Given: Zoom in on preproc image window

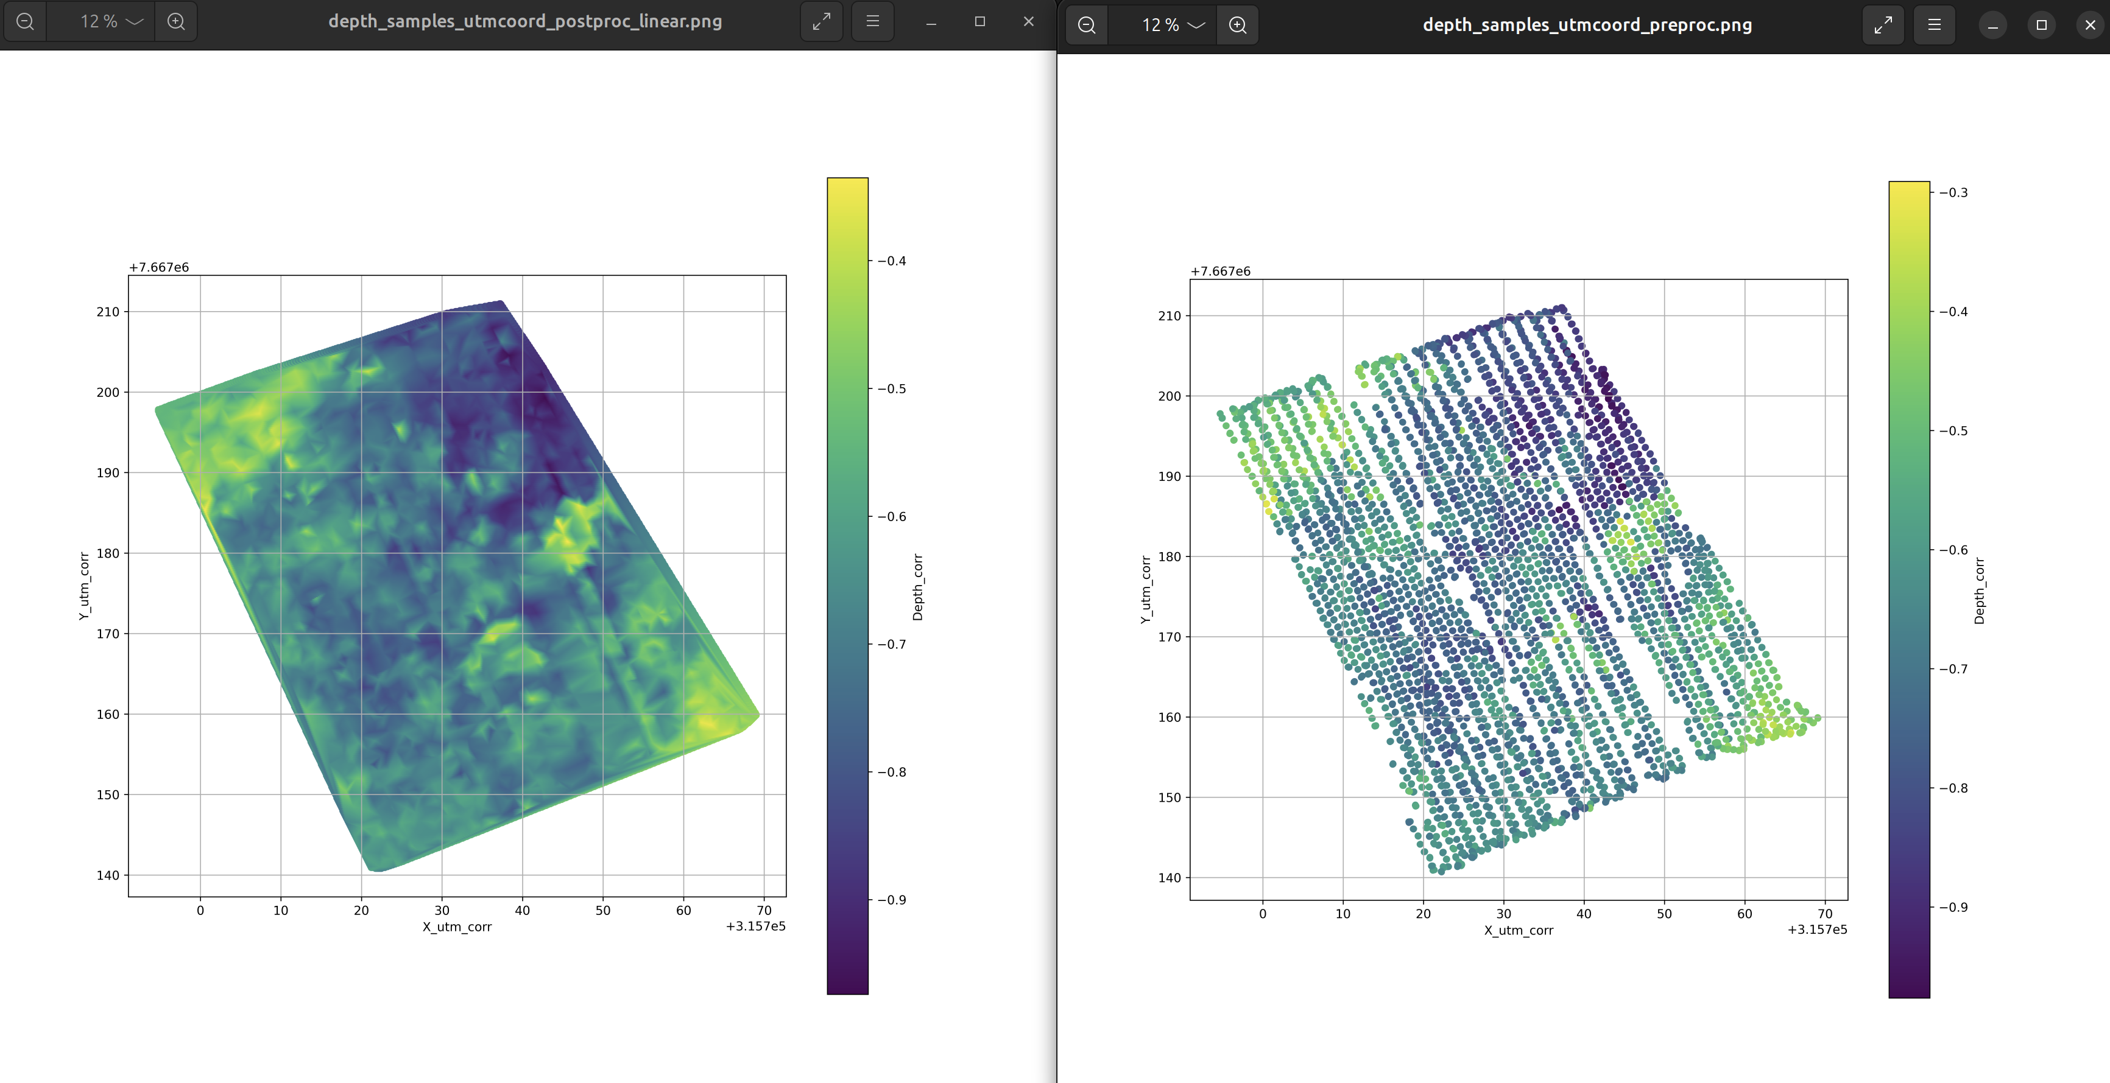Looking at the screenshot, I should 1238,26.
